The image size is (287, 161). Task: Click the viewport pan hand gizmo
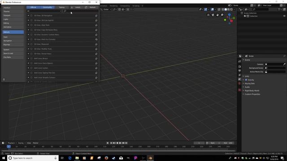pyautogui.click(x=217, y=15)
